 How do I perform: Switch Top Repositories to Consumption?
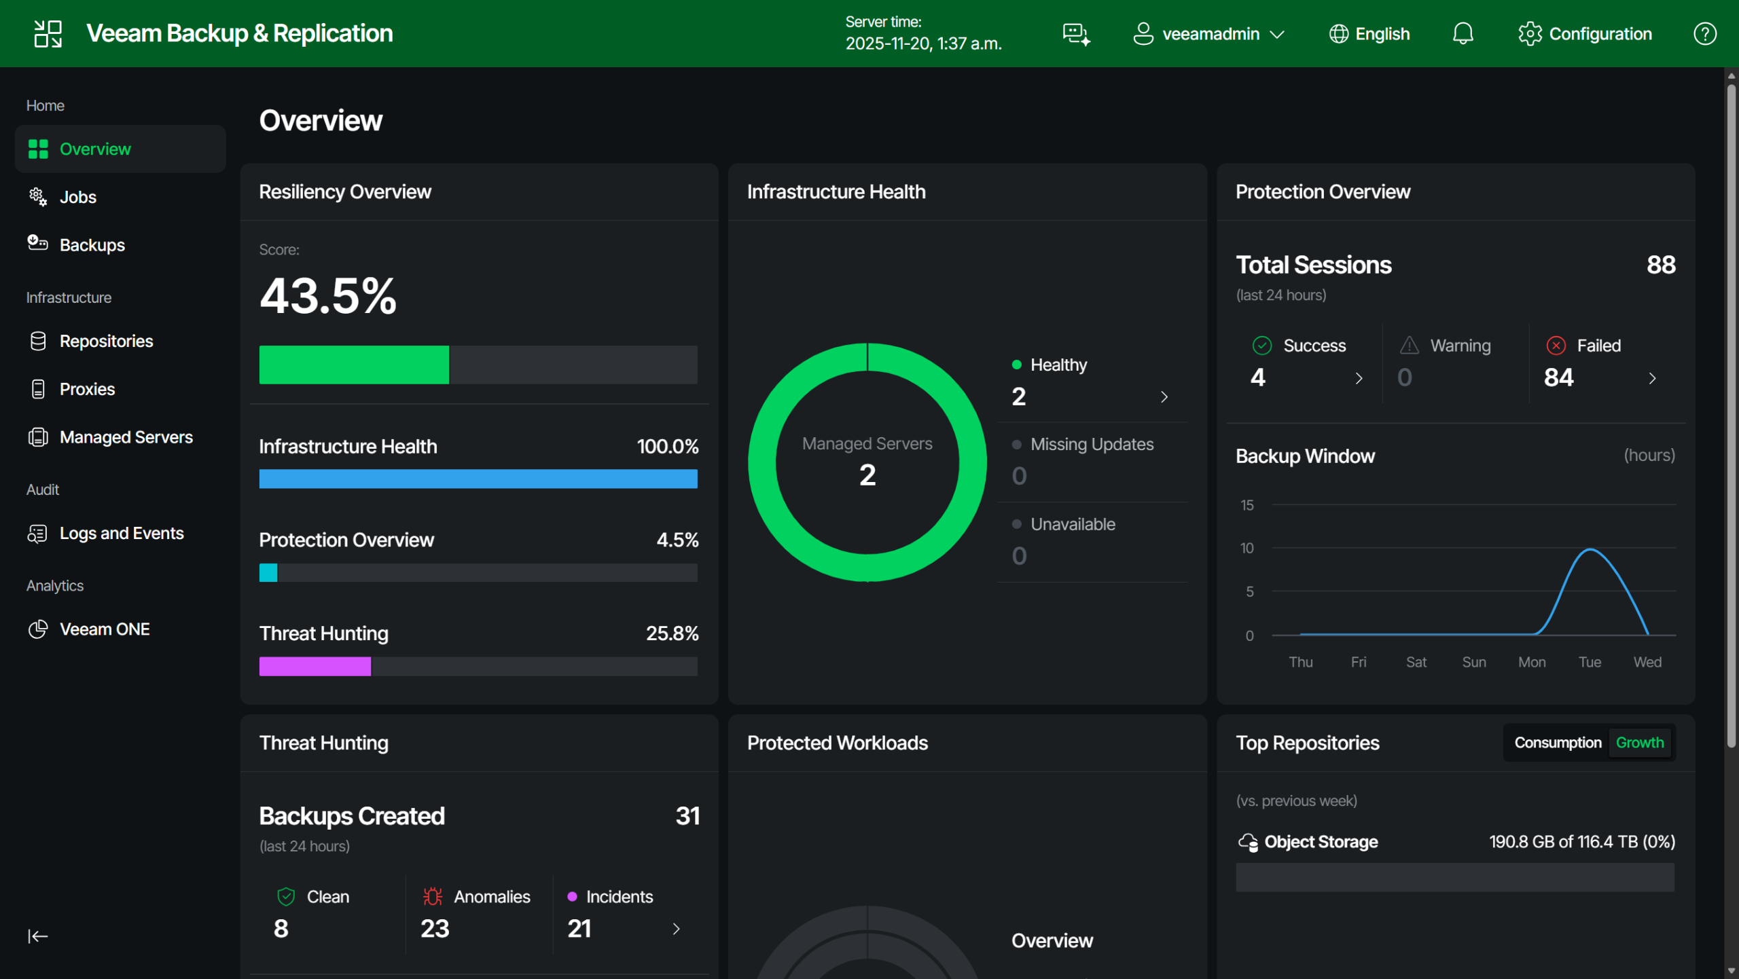tap(1557, 743)
